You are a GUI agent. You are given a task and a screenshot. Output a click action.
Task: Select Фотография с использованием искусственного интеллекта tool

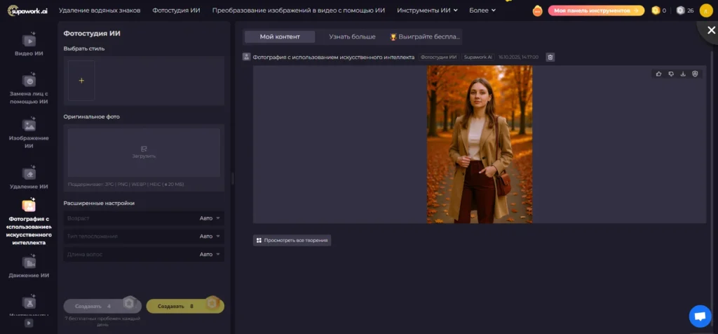[x=29, y=222]
